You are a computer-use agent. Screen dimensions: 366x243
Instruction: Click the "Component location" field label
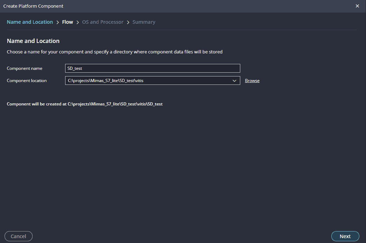[x=27, y=81]
